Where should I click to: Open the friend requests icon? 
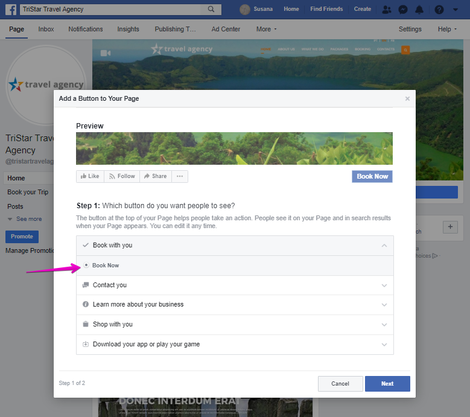pos(387,9)
